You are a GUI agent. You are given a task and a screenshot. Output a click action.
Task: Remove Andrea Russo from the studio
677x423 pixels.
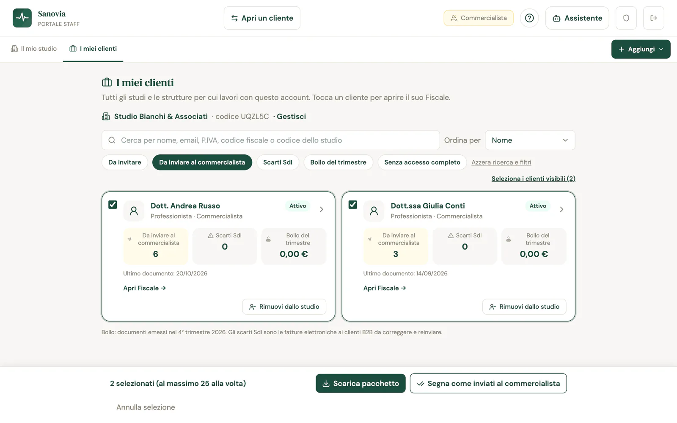coord(284,307)
